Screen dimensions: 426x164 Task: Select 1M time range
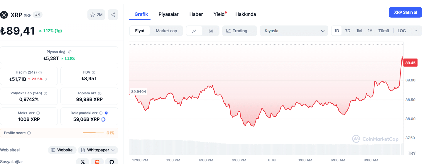(x=359, y=31)
